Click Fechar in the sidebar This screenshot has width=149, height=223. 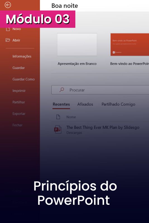(x=17, y=125)
